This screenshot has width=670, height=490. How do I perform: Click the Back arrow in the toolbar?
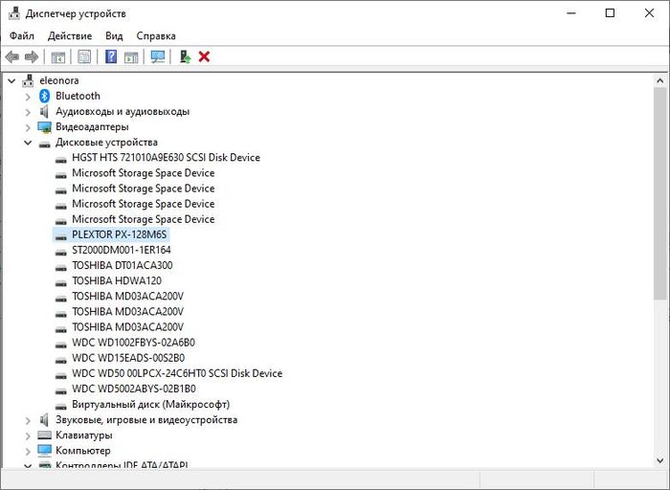point(12,57)
